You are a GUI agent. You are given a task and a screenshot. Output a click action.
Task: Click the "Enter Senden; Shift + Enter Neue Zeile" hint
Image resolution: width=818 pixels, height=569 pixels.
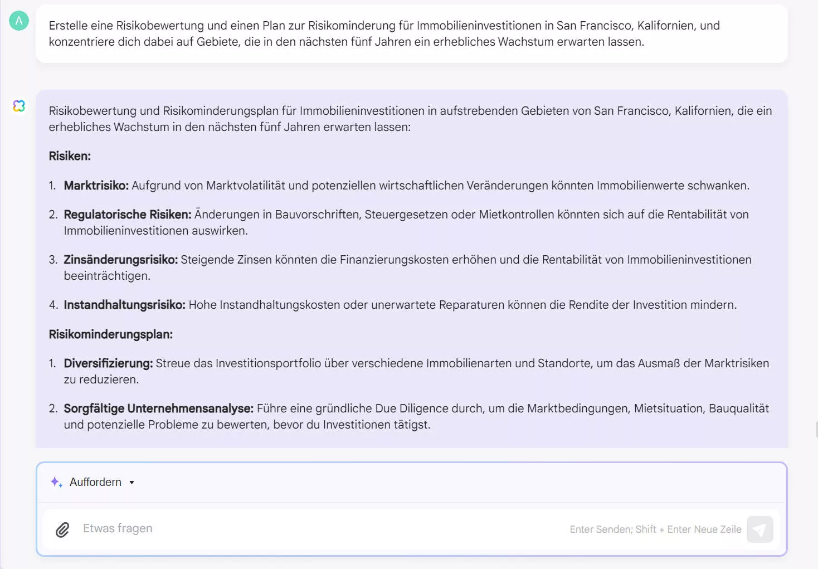(655, 529)
